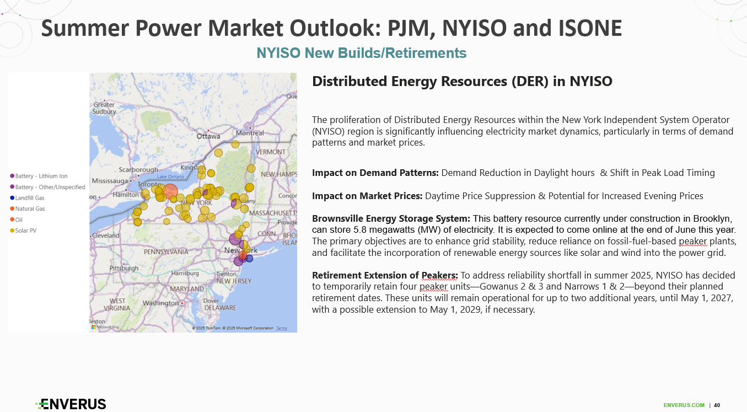Click the Battery - Other/Unspecified legend entry
747x412 pixels.
point(50,187)
